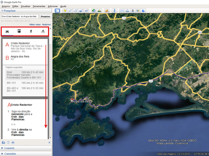Open the Histórico link
Screen dimensions: 209x156
tap(47, 25)
